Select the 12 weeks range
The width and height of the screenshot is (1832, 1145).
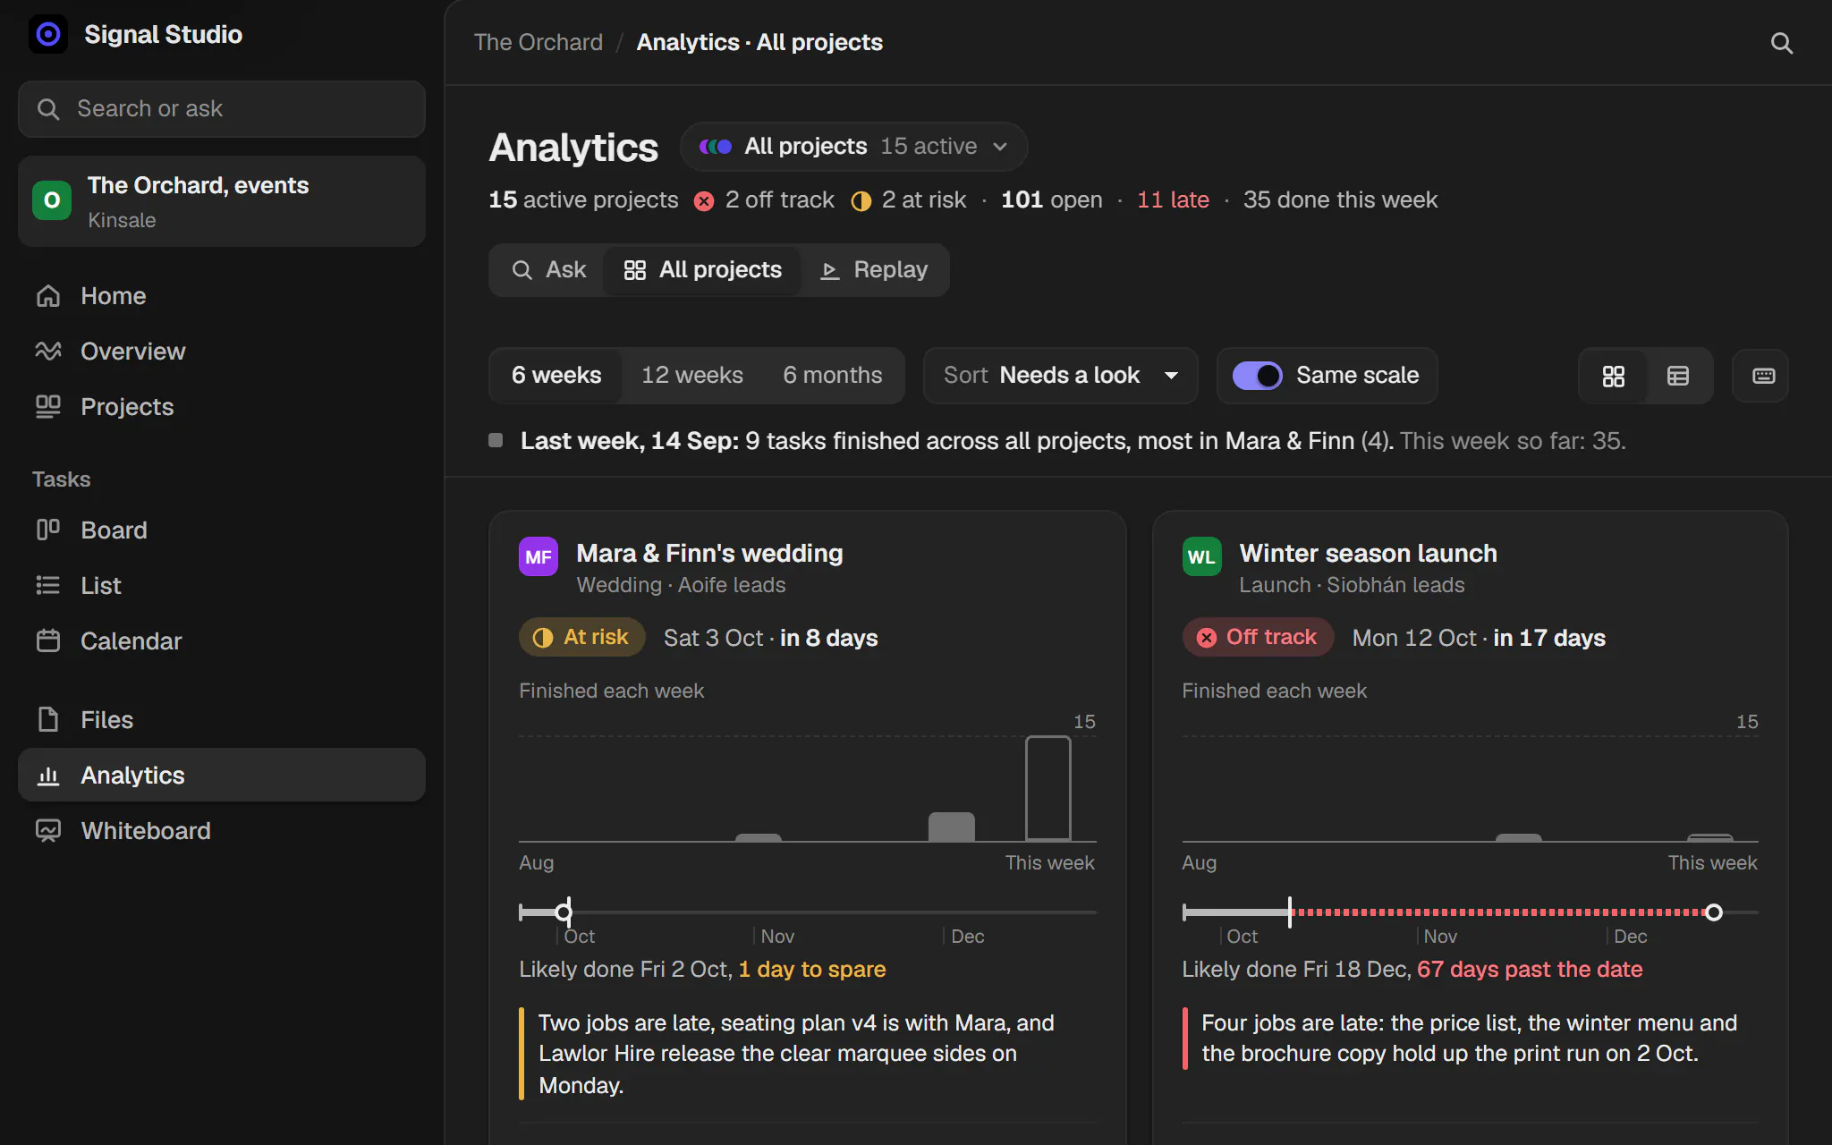pos(692,376)
